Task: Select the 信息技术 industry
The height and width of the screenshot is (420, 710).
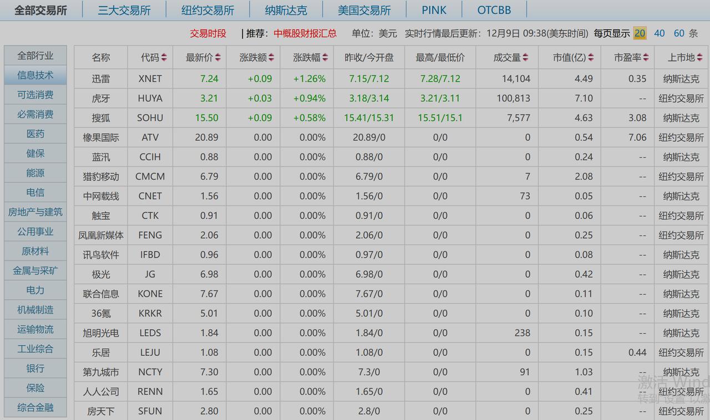Action: click(x=35, y=75)
